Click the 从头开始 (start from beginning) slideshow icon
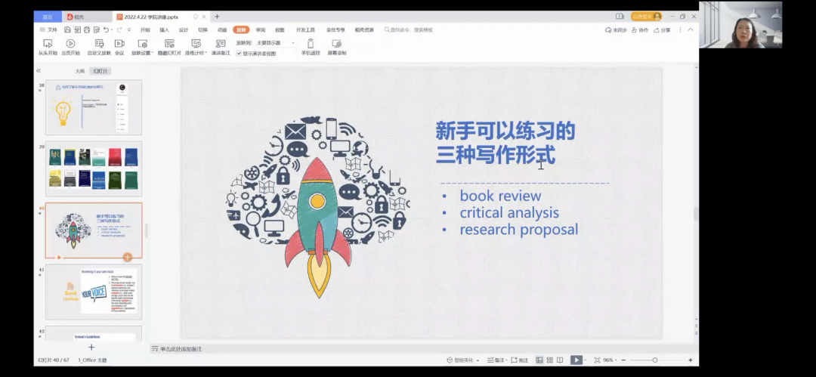 (x=48, y=44)
